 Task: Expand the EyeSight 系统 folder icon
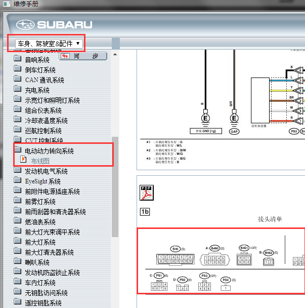coord(18,180)
